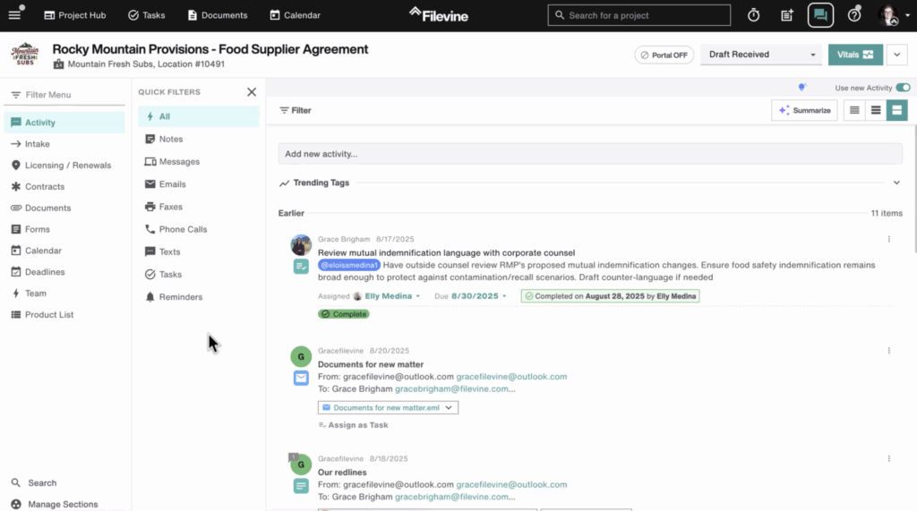Click the AI Summarize button
917x511 pixels.
tap(804, 110)
